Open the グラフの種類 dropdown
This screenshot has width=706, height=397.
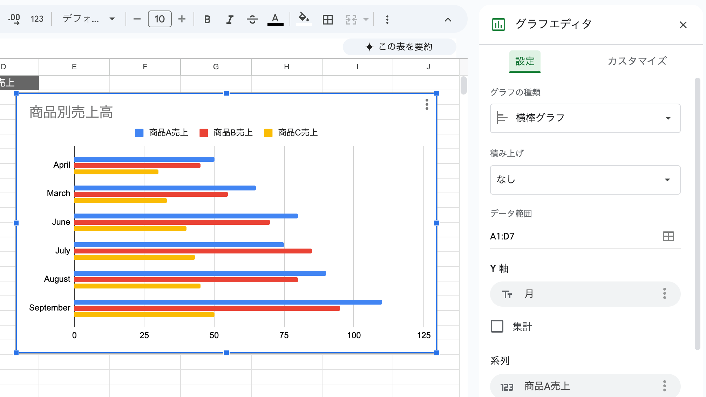coord(585,118)
